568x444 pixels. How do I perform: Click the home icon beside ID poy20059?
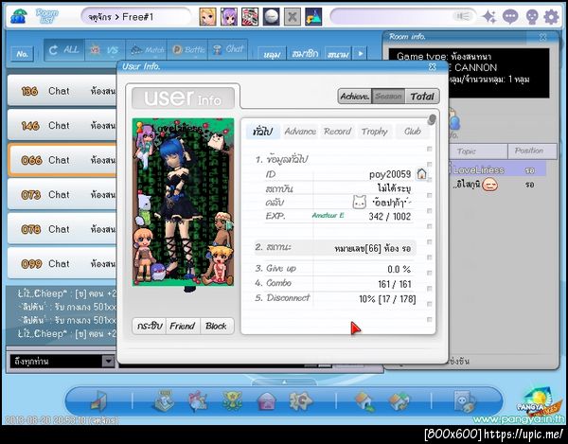[x=421, y=174]
